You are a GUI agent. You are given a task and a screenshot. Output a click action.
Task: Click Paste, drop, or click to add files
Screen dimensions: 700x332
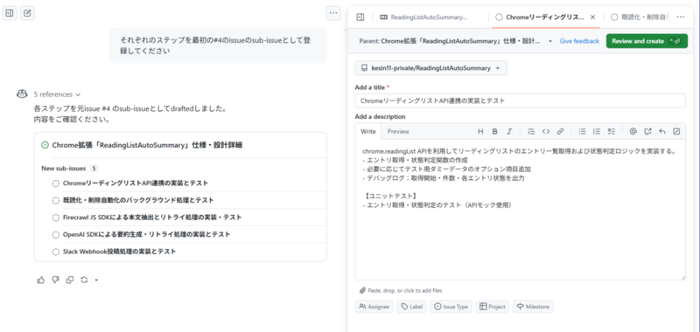(401, 291)
